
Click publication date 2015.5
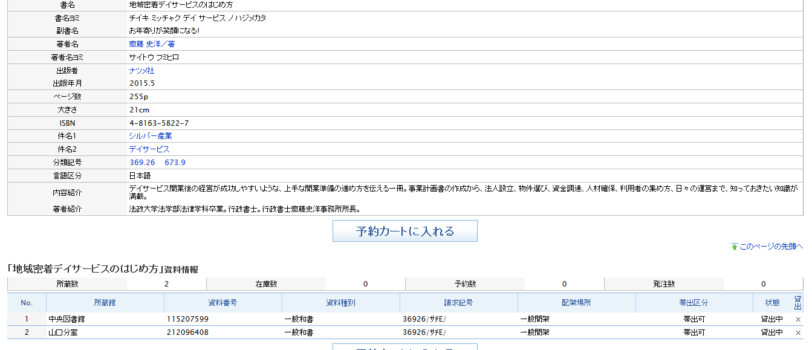pos(142,83)
